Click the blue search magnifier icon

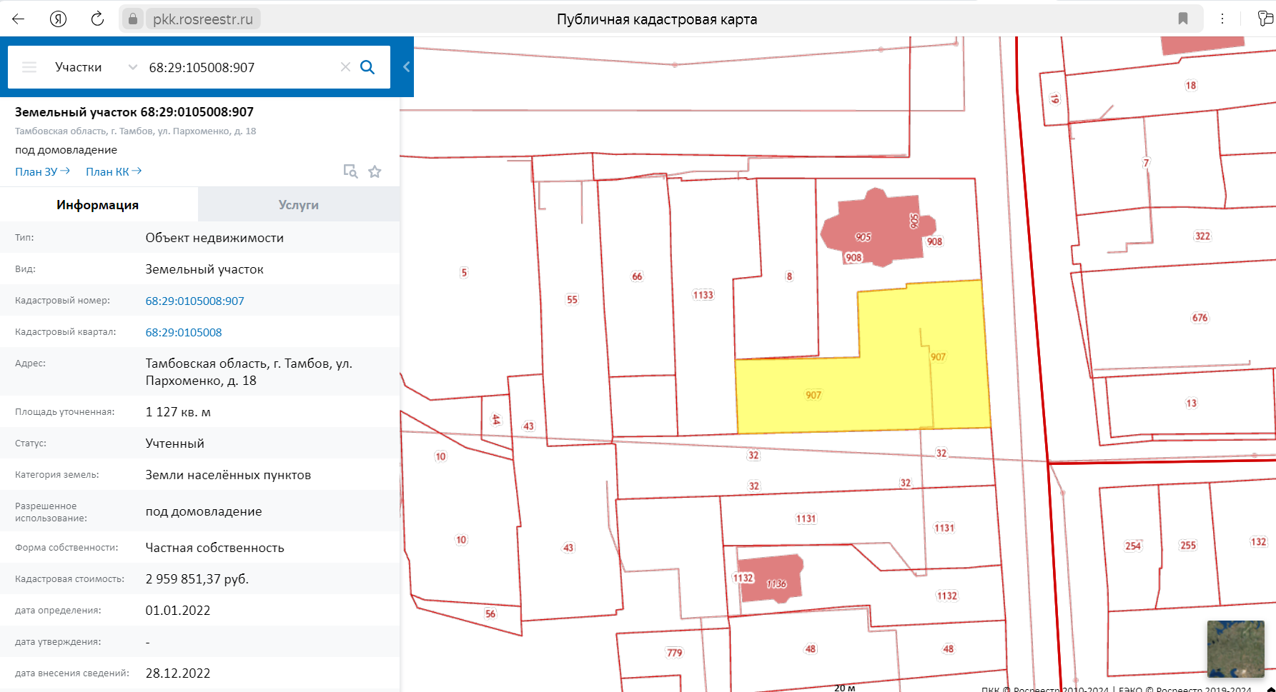367,67
